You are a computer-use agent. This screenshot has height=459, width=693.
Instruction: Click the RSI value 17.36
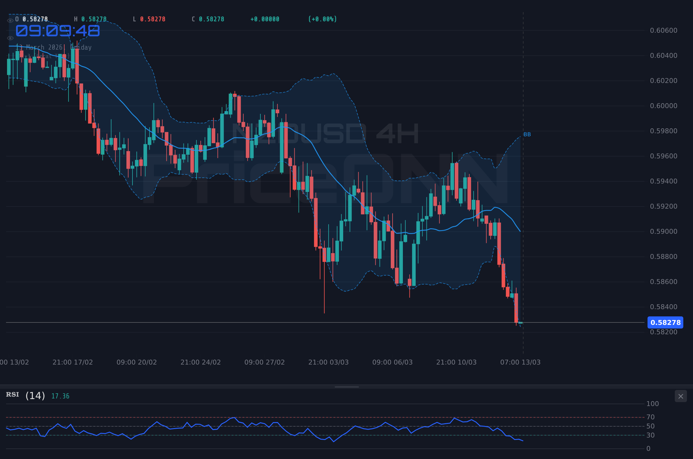[x=60, y=396]
